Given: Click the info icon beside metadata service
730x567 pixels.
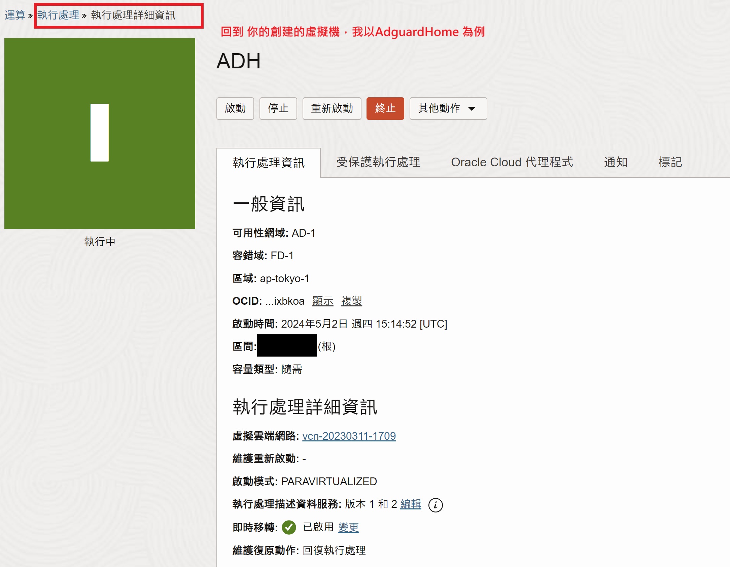Looking at the screenshot, I should coord(435,505).
